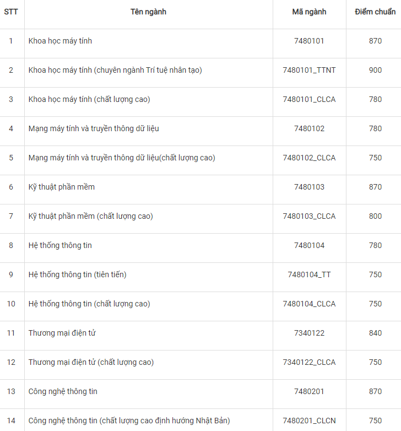The image size is (401, 431).
Task: Click the Thương mại điện tử cell
Action: [x=63, y=333]
